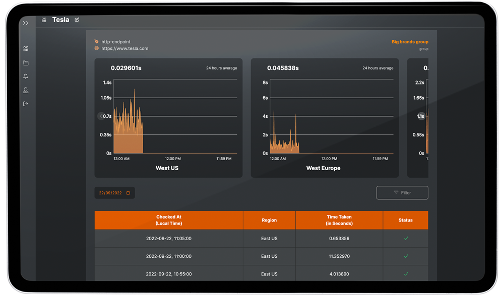Click the Status column header

(x=406, y=220)
